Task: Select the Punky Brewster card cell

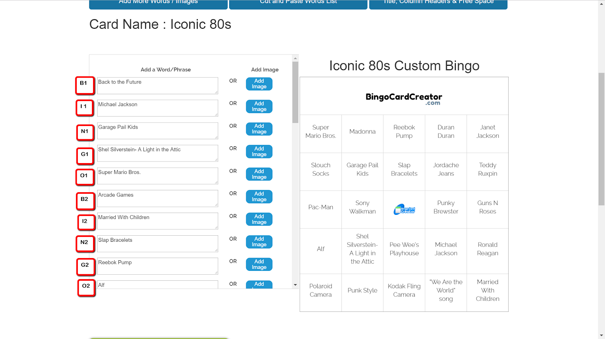Action: coord(446,210)
